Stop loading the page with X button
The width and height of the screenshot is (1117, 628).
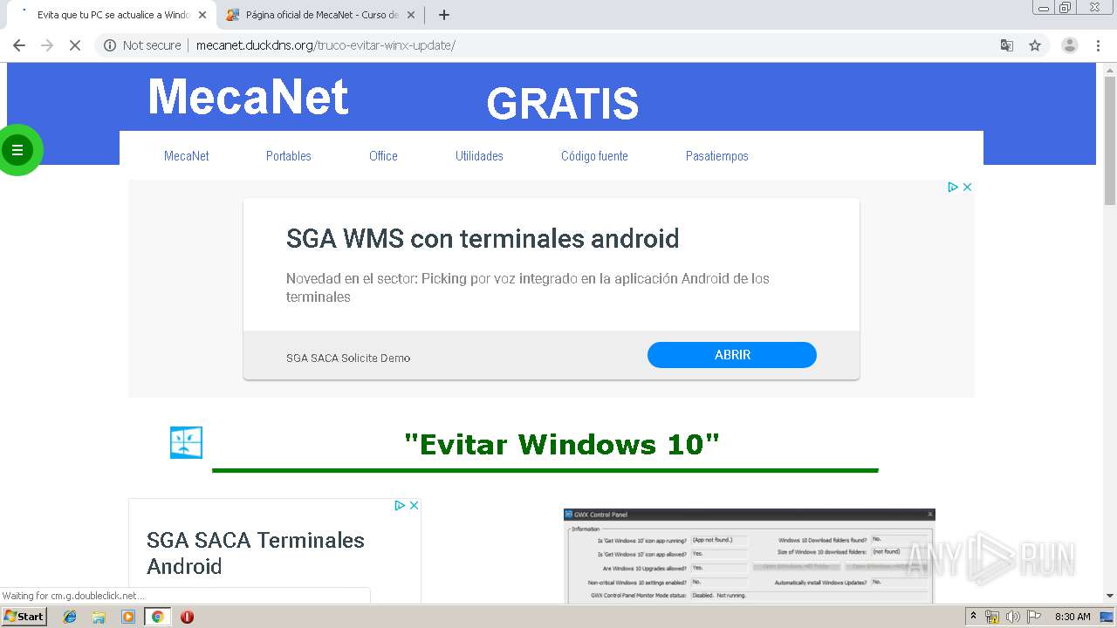75,45
